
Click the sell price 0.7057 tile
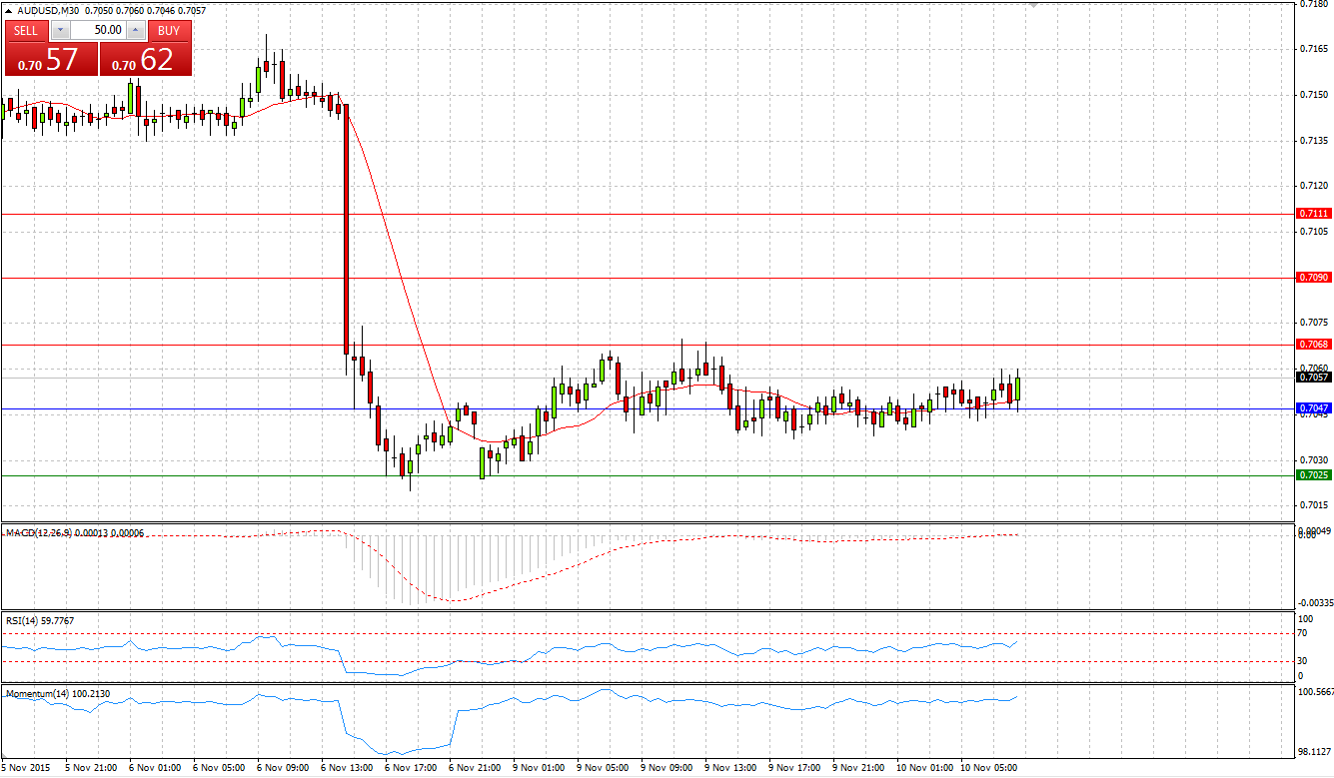tap(51, 59)
